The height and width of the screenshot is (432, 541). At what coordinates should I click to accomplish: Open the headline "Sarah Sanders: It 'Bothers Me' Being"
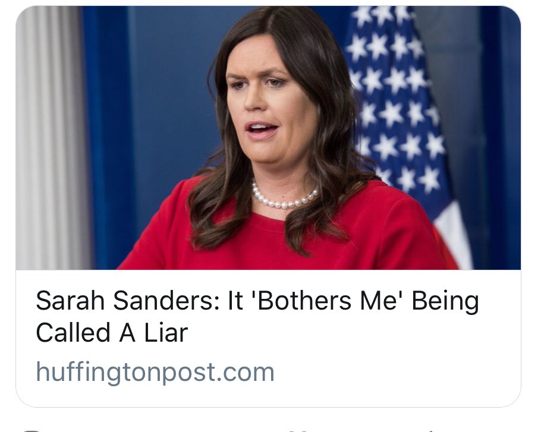[x=257, y=301]
